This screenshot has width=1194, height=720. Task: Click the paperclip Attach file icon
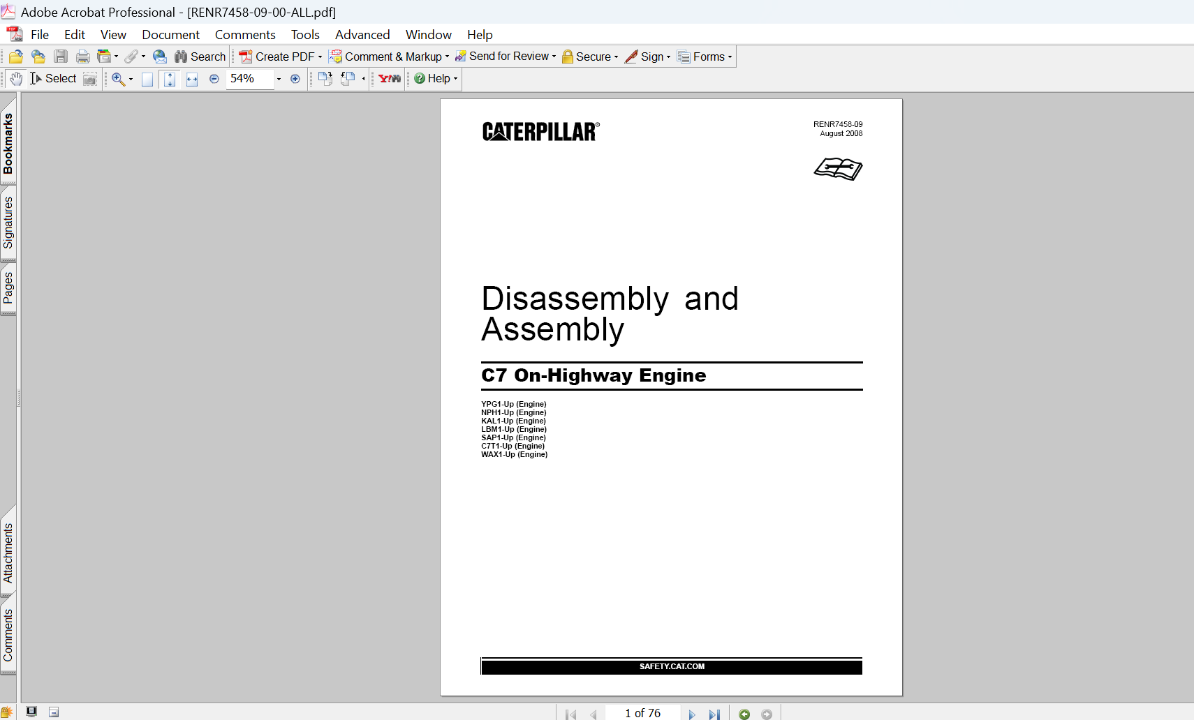131,57
